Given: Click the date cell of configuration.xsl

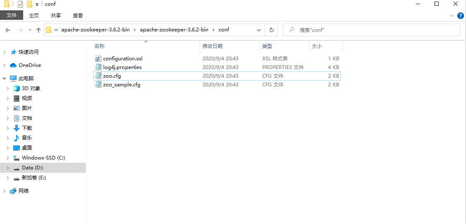Looking at the screenshot, I should click(x=220, y=59).
